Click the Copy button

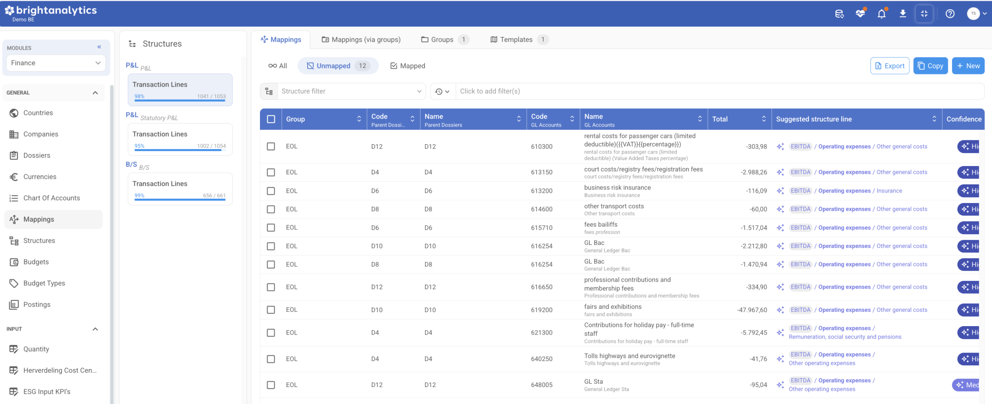930,66
